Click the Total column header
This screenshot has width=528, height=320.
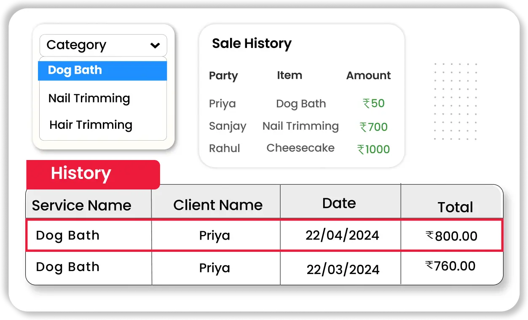pyautogui.click(x=455, y=207)
